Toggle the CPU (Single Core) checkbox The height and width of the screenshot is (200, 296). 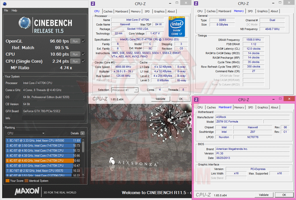point(83,61)
